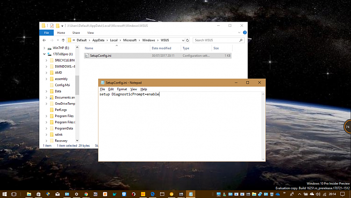Viewport: 351px width, 198px height.
Task: Go back in File Explorer
Action: point(44,40)
